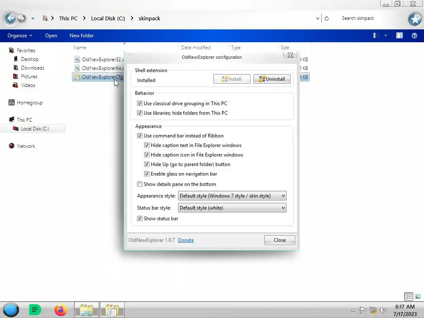
Task: Toggle Hide caption text checkbox
Action: click(147, 145)
